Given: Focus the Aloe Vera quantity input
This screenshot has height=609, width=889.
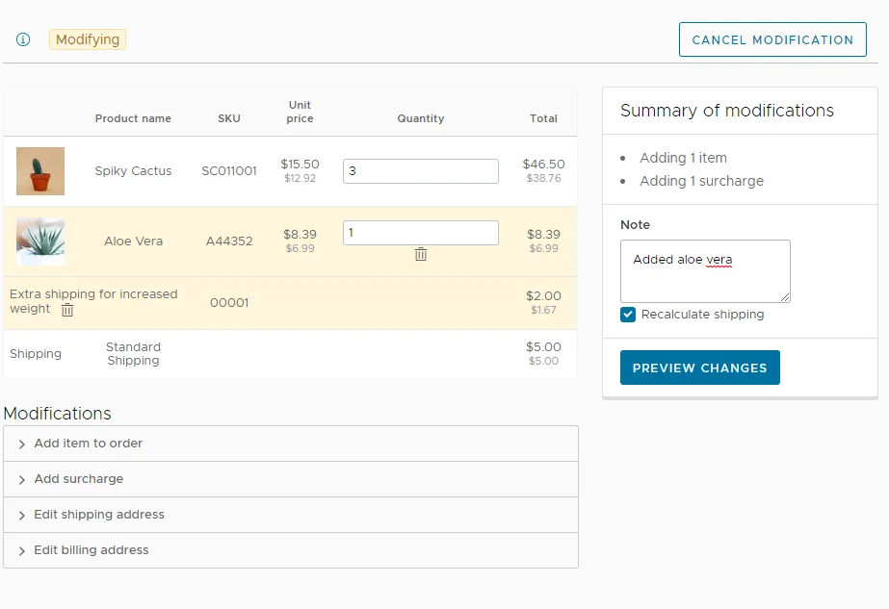Looking at the screenshot, I should pyautogui.click(x=421, y=233).
